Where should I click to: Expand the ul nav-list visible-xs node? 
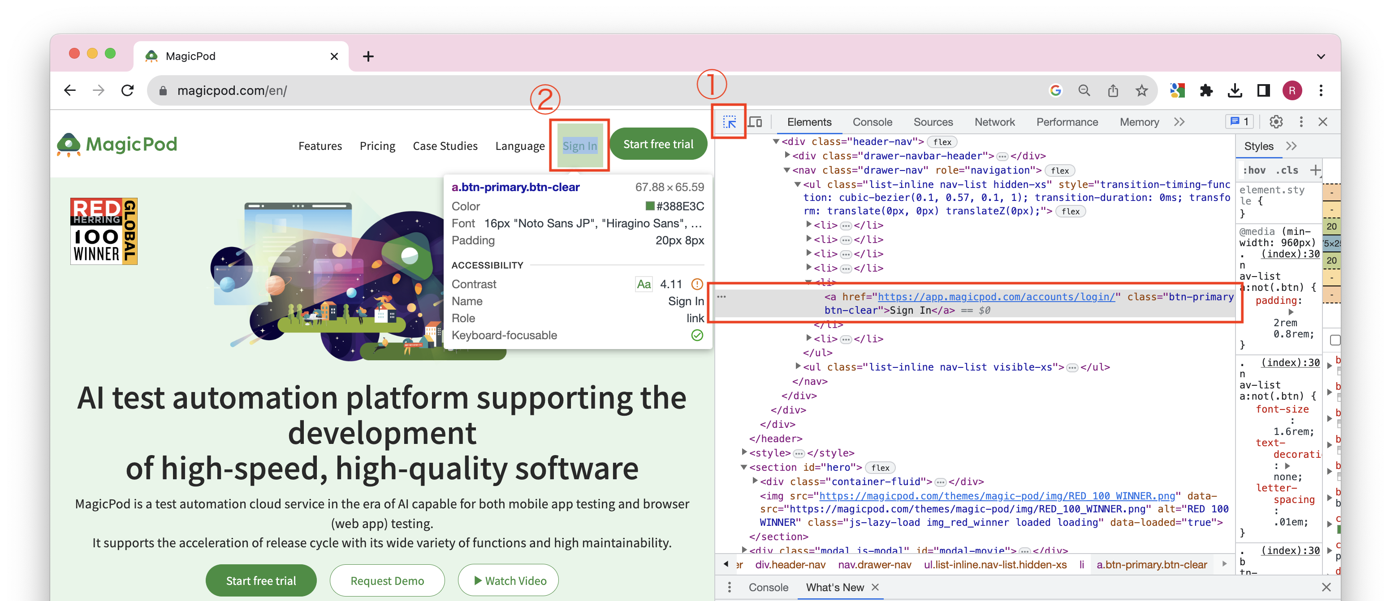point(798,366)
